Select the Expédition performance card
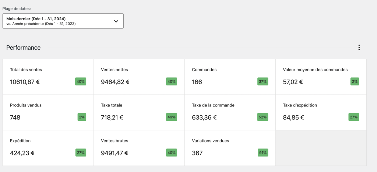Image resolution: width=377 pixels, height=172 pixels. tap(48, 148)
